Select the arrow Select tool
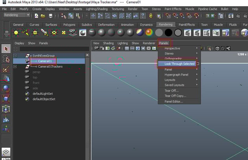 6,49
